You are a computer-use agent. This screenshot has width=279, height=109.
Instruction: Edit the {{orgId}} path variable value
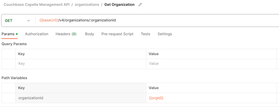(211, 98)
